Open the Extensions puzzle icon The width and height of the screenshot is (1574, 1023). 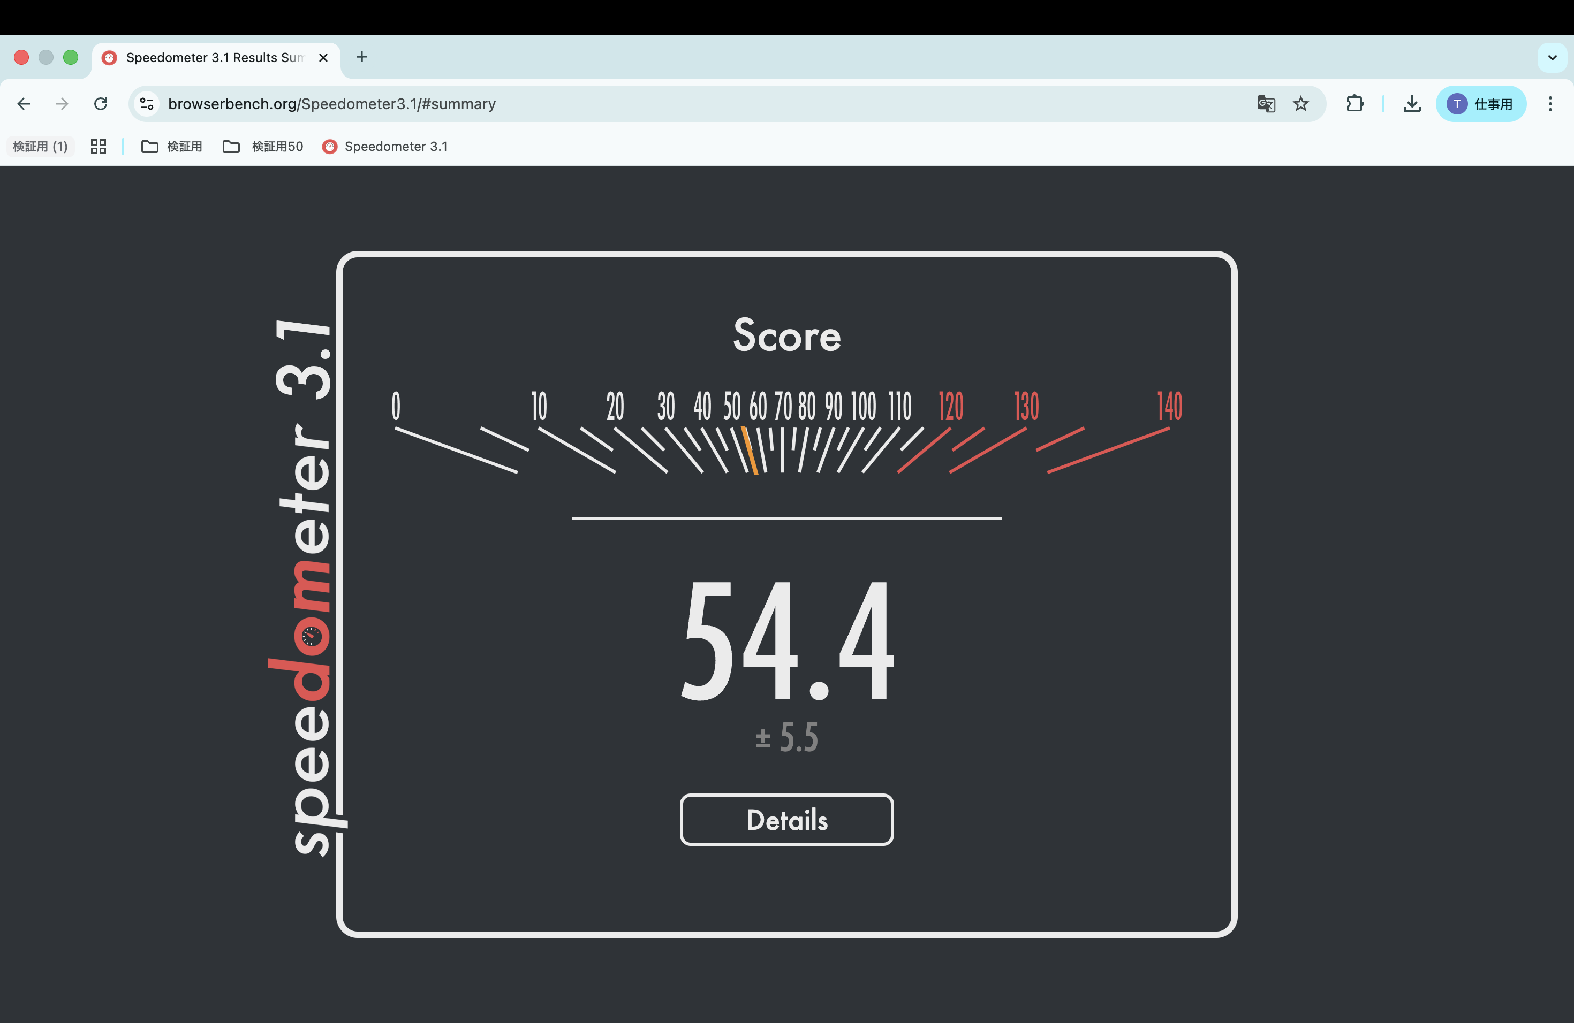click(1354, 104)
